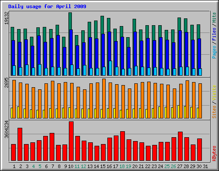Click the orange Sites bar for day 1
Screen dimensions: 219x171
pyautogui.click(x=14, y=99)
